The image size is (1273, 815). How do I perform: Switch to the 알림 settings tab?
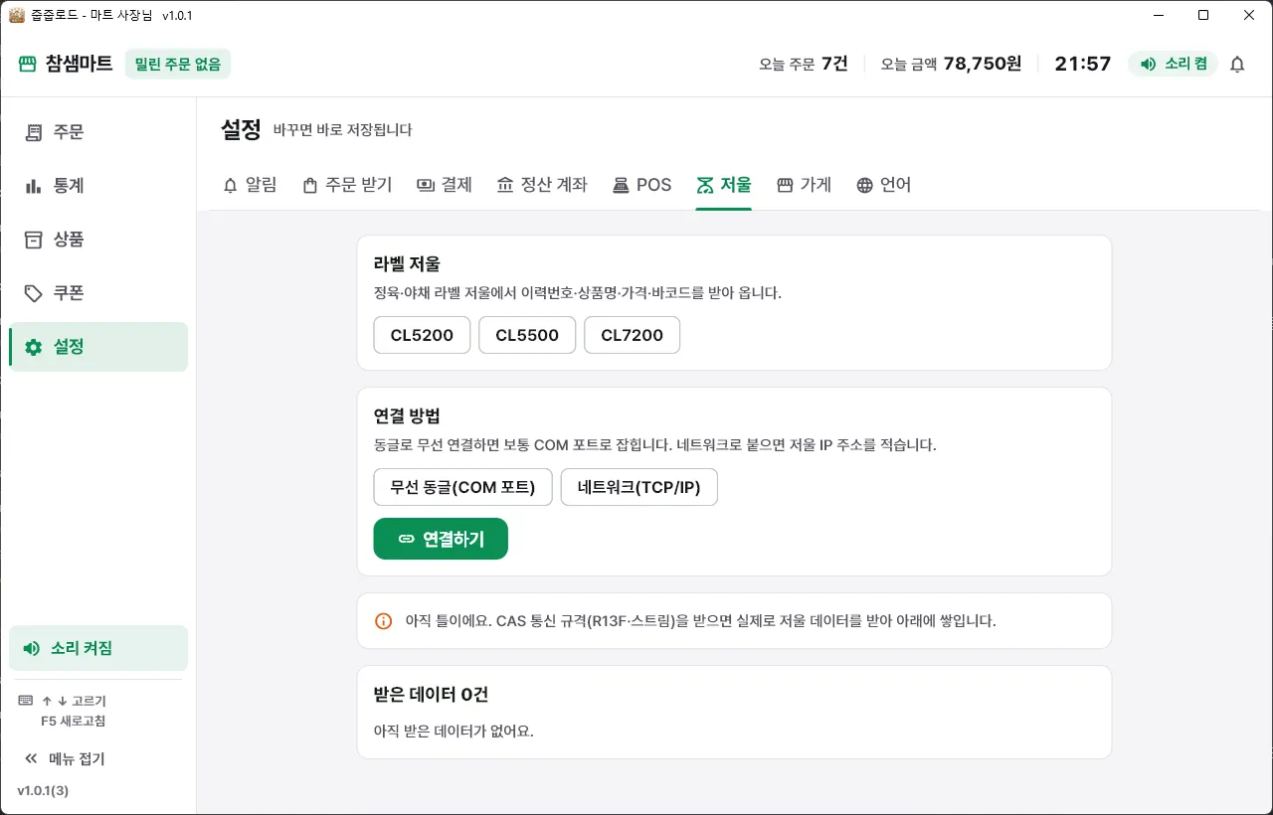(250, 185)
